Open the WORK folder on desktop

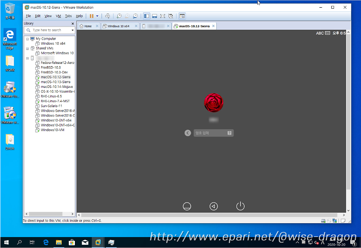click(x=9, y=63)
